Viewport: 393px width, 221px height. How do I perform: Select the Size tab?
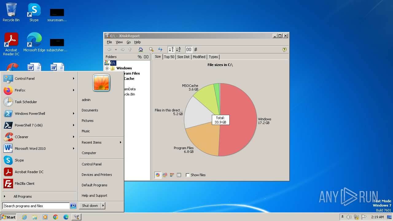pyautogui.click(x=158, y=56)
